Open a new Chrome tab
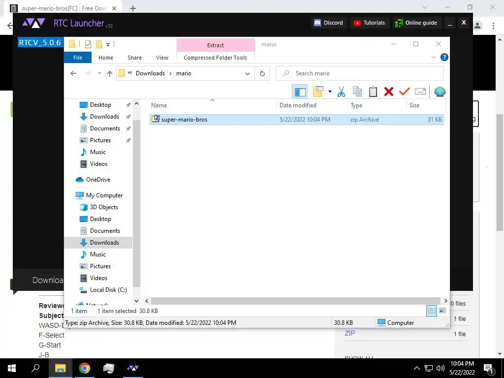Viewport: 504px width, 378px height. coord(133,8)
